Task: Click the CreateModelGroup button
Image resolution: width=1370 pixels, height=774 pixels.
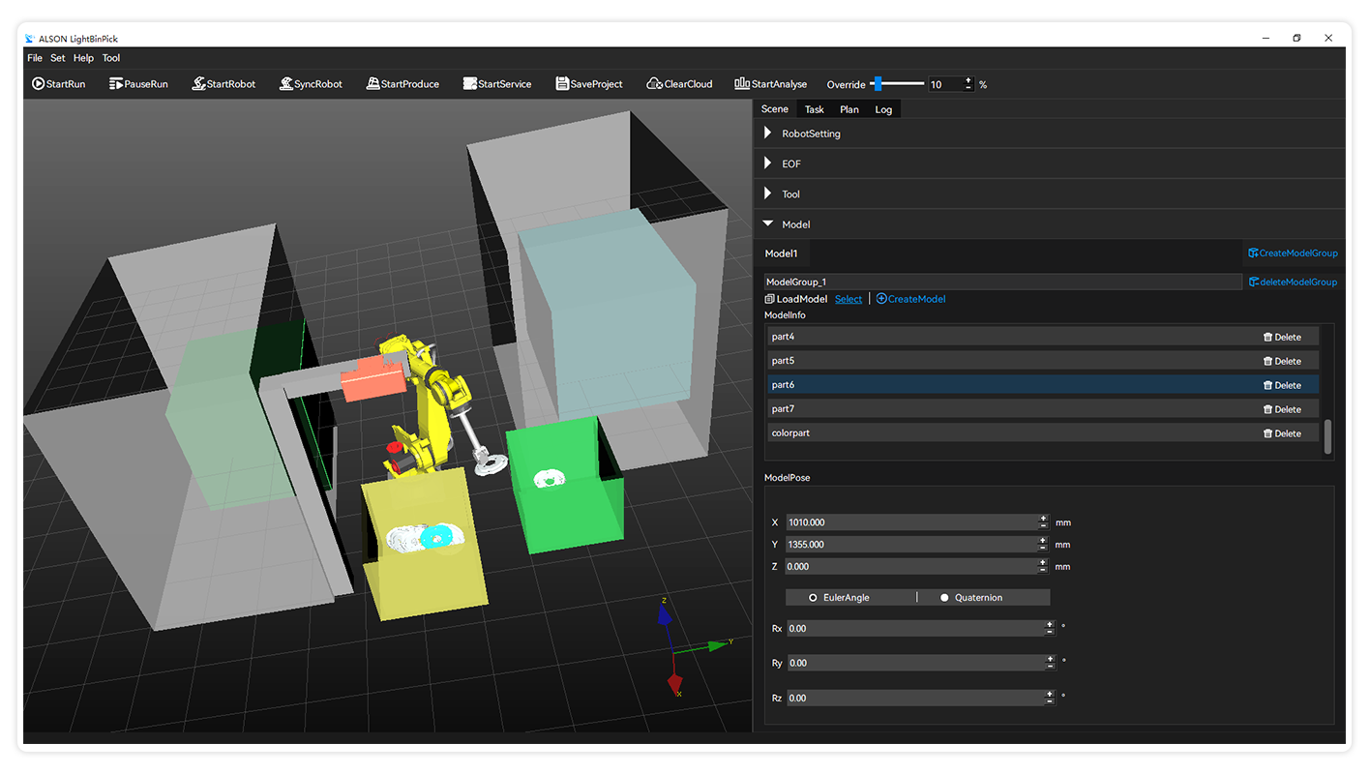Action: click(1293, 253)
